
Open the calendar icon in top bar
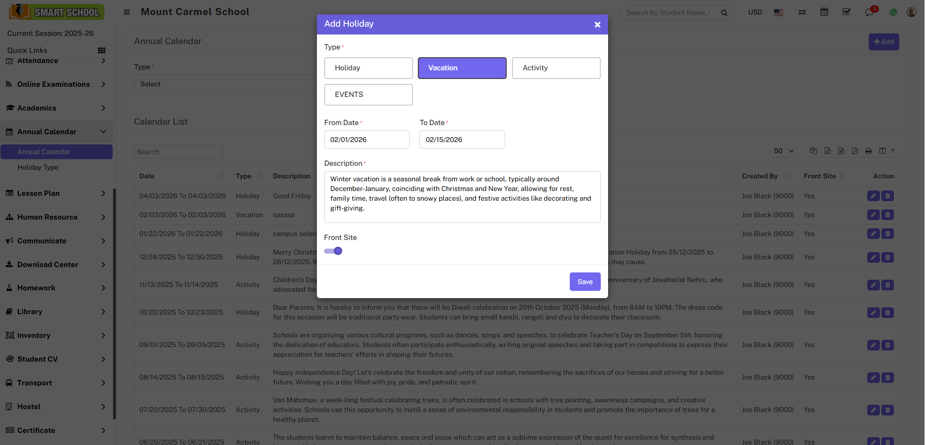tap(824, 12)
